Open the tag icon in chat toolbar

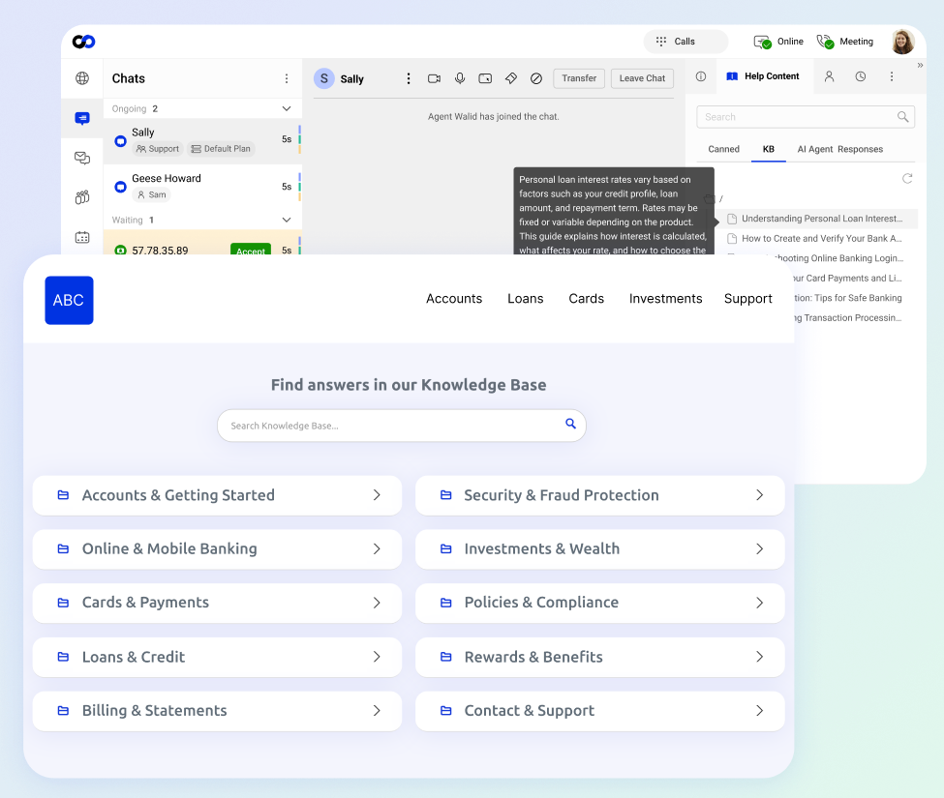pyautogui.click(x=510, y=78)
